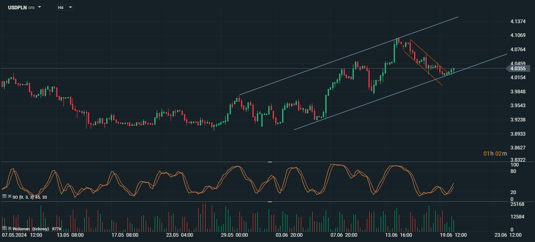The image size is (535, 242).
Task: Remove the Wolumen tickowy indicator
Action: (x=9, y=229)
